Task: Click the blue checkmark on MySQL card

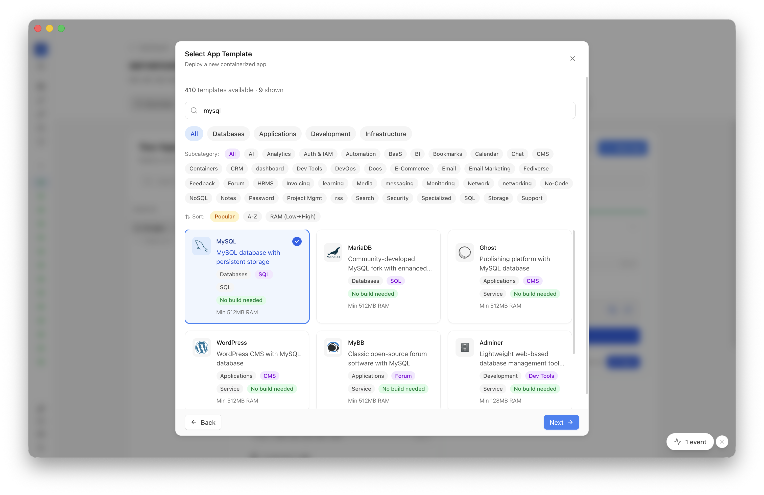Action: pyautogui.click(x=297, y=241)
